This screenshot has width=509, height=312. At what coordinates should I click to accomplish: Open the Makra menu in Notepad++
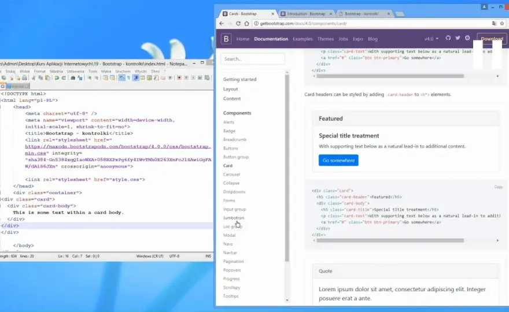click(106, 71)
